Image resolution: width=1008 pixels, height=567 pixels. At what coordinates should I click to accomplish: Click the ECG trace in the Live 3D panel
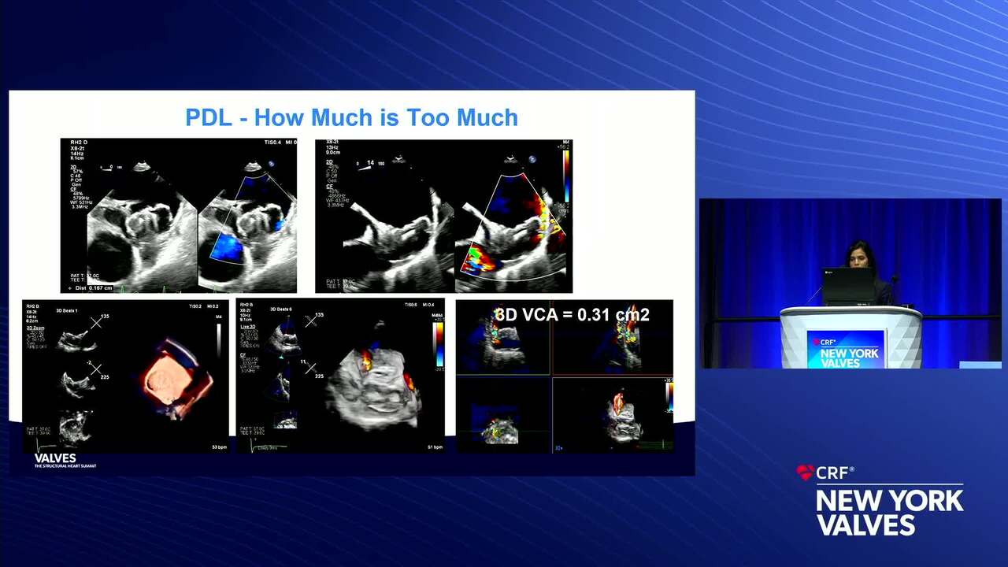coord(268,445)
